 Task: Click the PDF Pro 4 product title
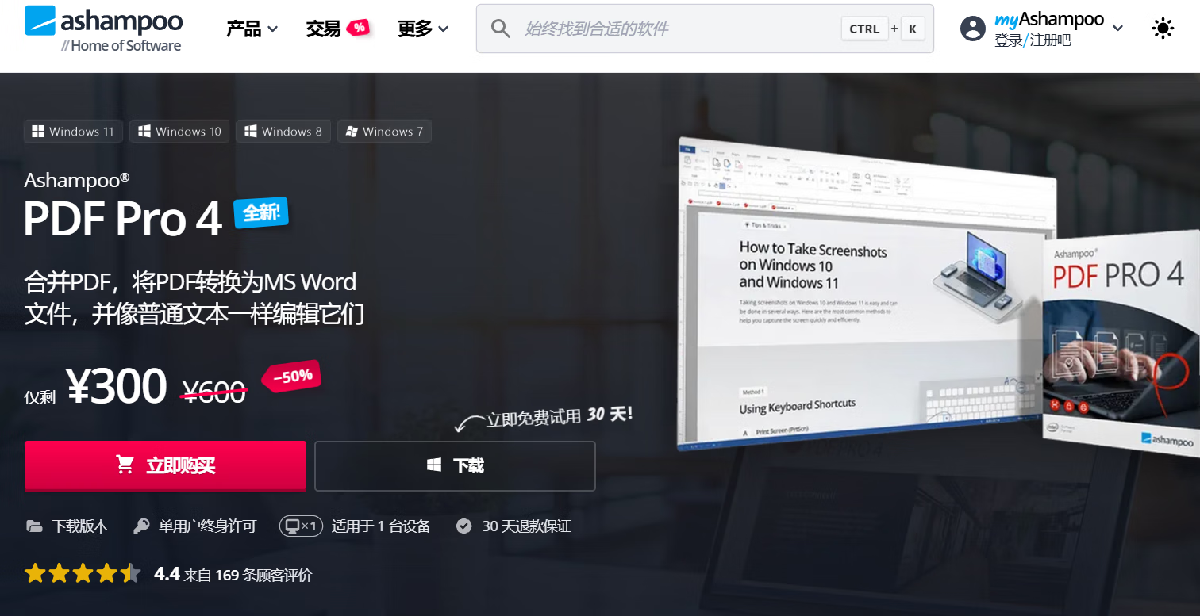[123, 219]
